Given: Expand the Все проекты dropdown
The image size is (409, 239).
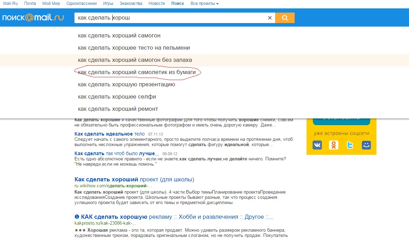Looking at the screenshot, I should coord(204,3).
